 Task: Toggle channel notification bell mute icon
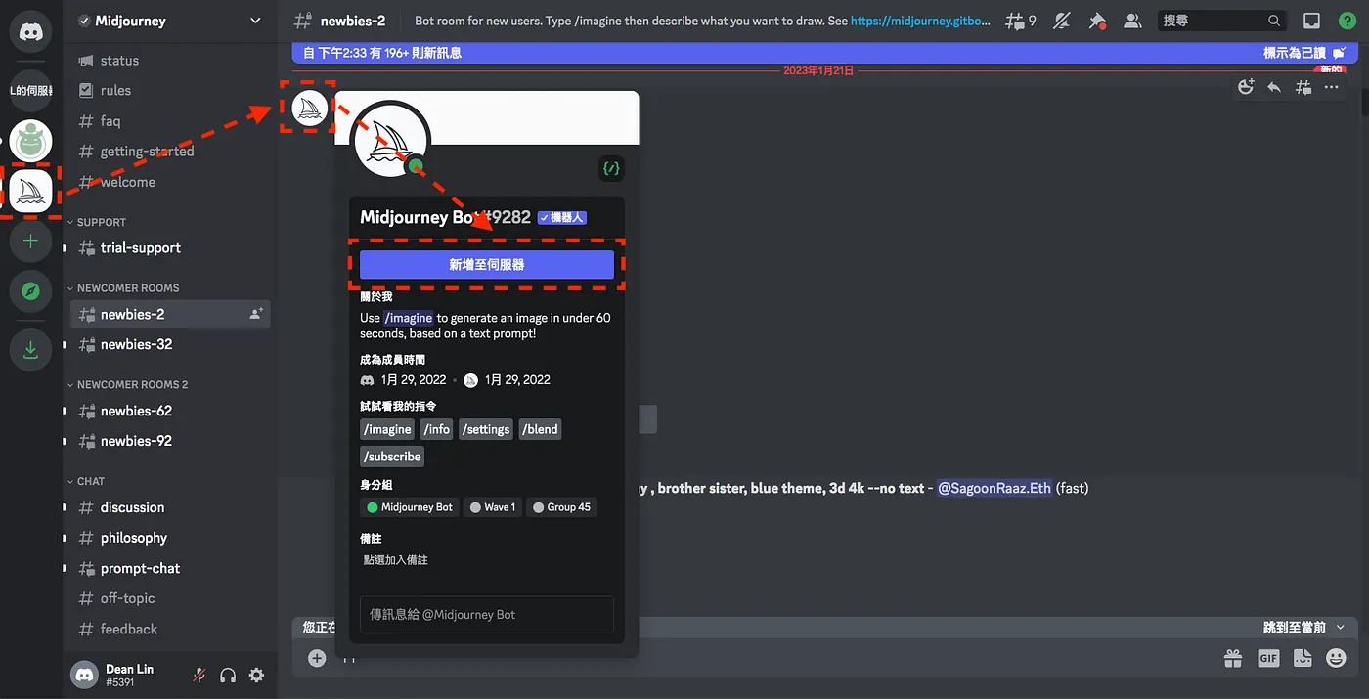point(1063,20)
